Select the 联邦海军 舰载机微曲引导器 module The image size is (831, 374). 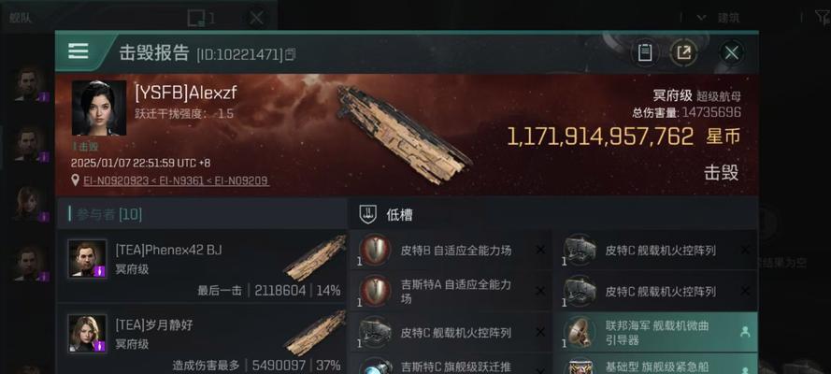point(656,333)
